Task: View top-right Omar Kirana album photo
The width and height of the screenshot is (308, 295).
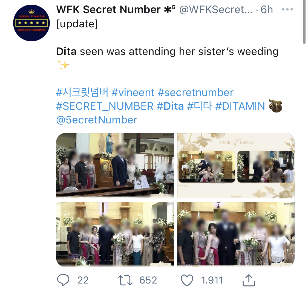Action: [236, 166]
